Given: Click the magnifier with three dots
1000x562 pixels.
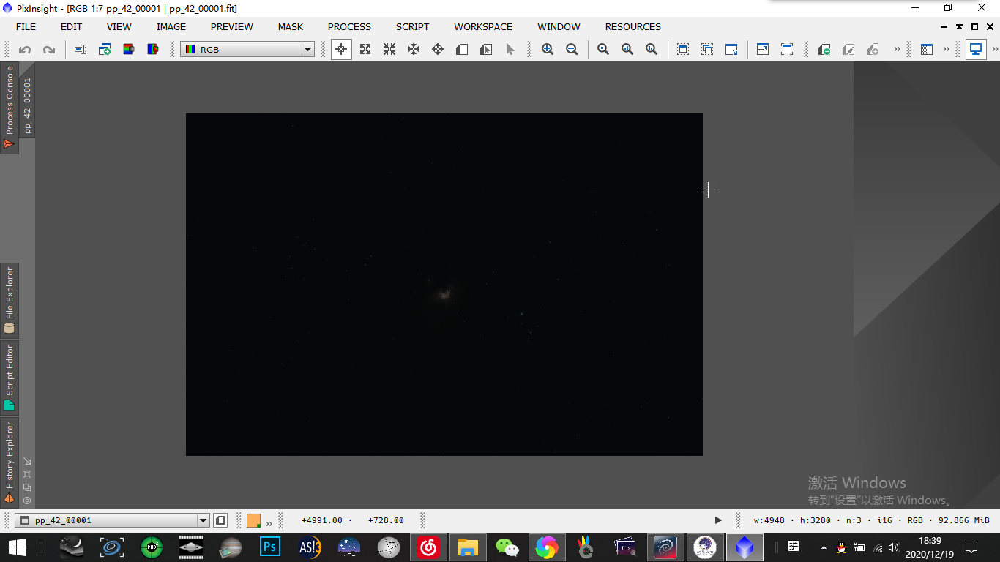Looking at the screenshot, I should (x=652, y=50).
